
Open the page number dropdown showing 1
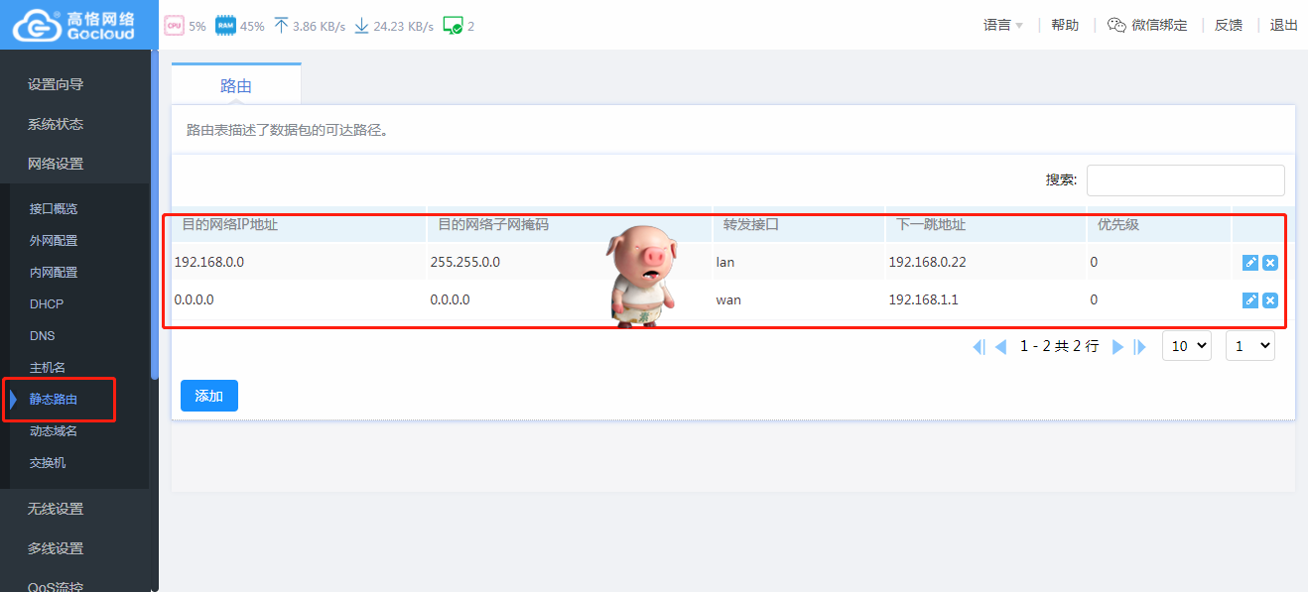(x=1250, y=345)
